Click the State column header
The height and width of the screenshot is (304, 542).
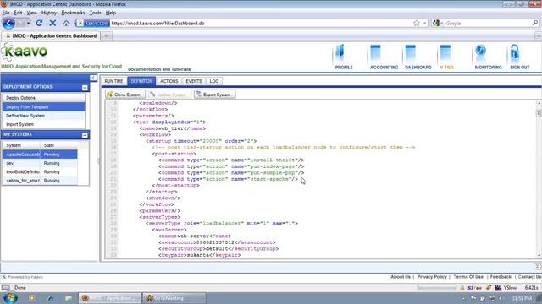pos(58,145)
